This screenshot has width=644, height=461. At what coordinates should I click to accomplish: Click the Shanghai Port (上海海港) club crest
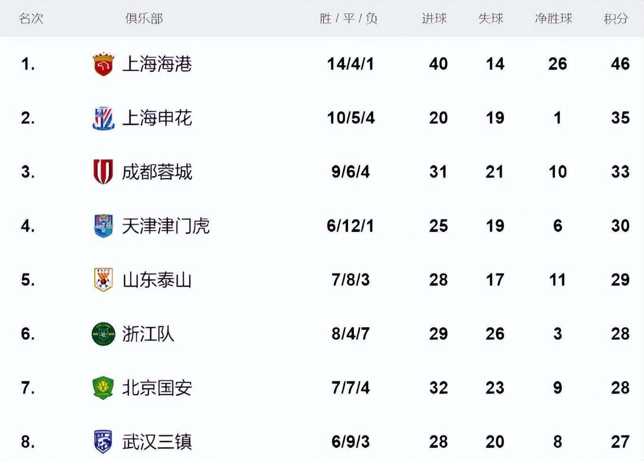pos(103,64)
